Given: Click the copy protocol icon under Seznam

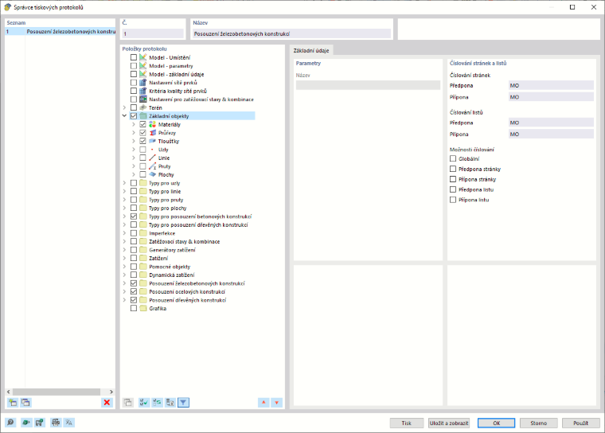Looking at the screenshot, I should point(25,403).
